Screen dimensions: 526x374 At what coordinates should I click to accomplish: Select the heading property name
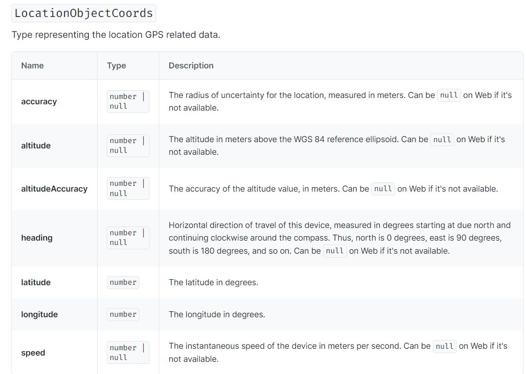click(x=37, y=238)
